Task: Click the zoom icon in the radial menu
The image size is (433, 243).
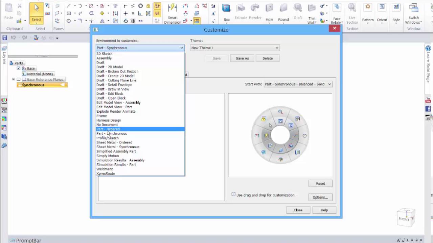Action: pyautogui.click(x=280, y=112)
